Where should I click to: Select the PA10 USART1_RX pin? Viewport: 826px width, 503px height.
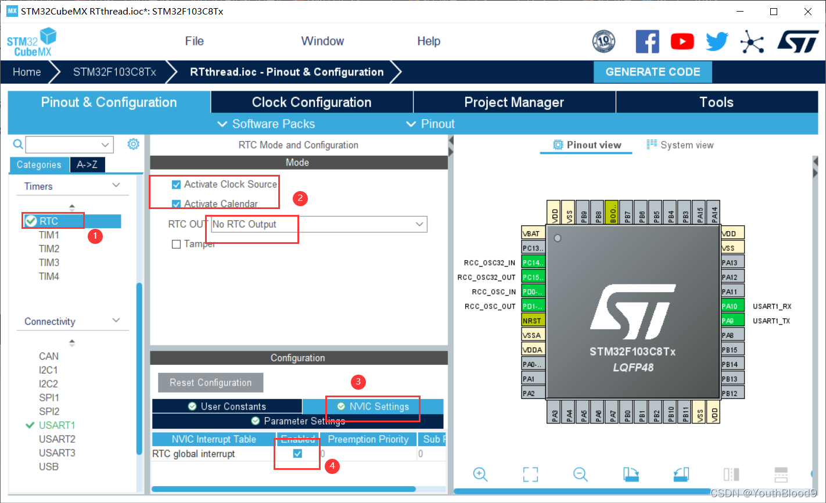point(732,306)
